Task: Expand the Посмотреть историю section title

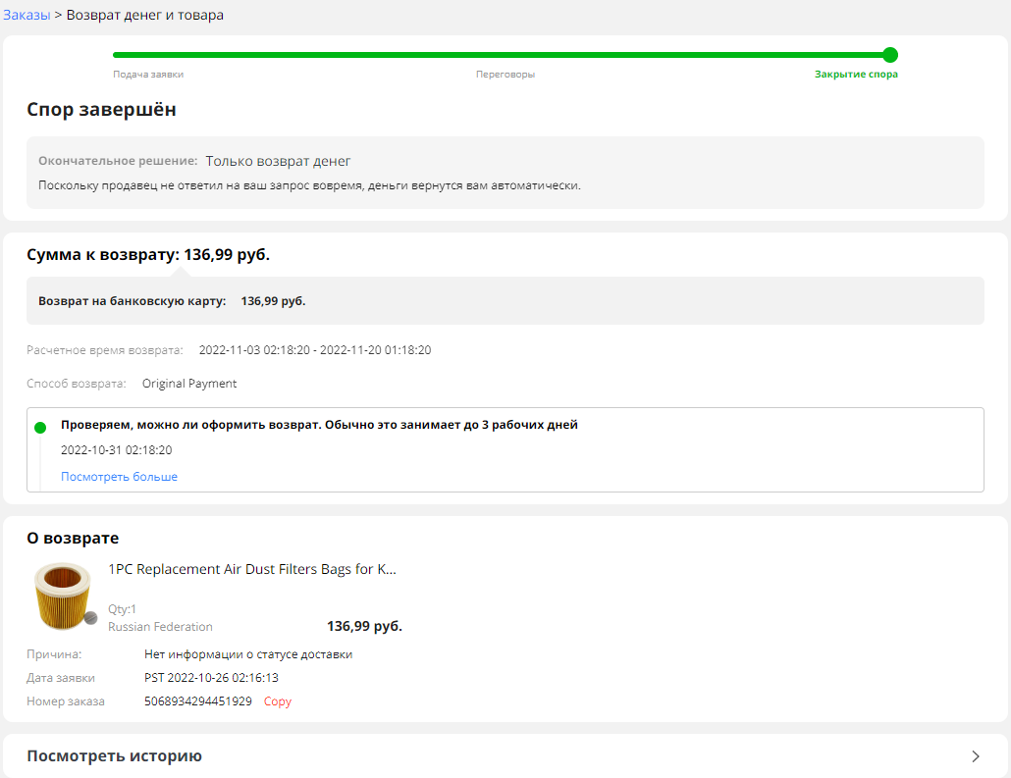Action: point(114,756)
